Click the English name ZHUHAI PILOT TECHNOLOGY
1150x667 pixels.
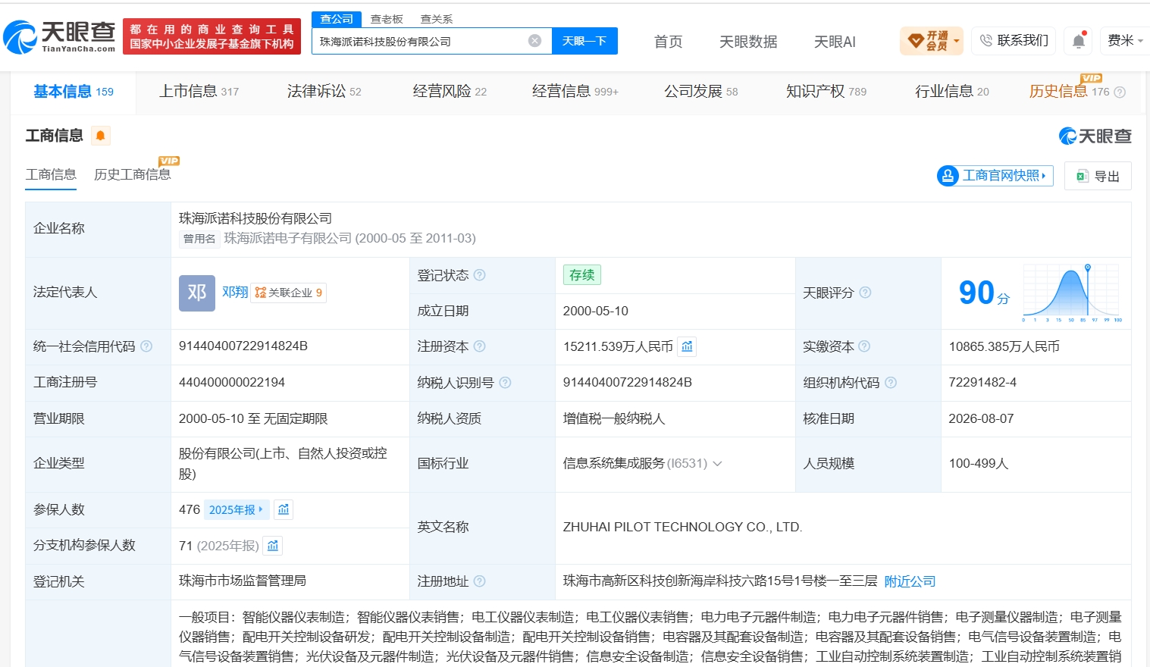682,528
